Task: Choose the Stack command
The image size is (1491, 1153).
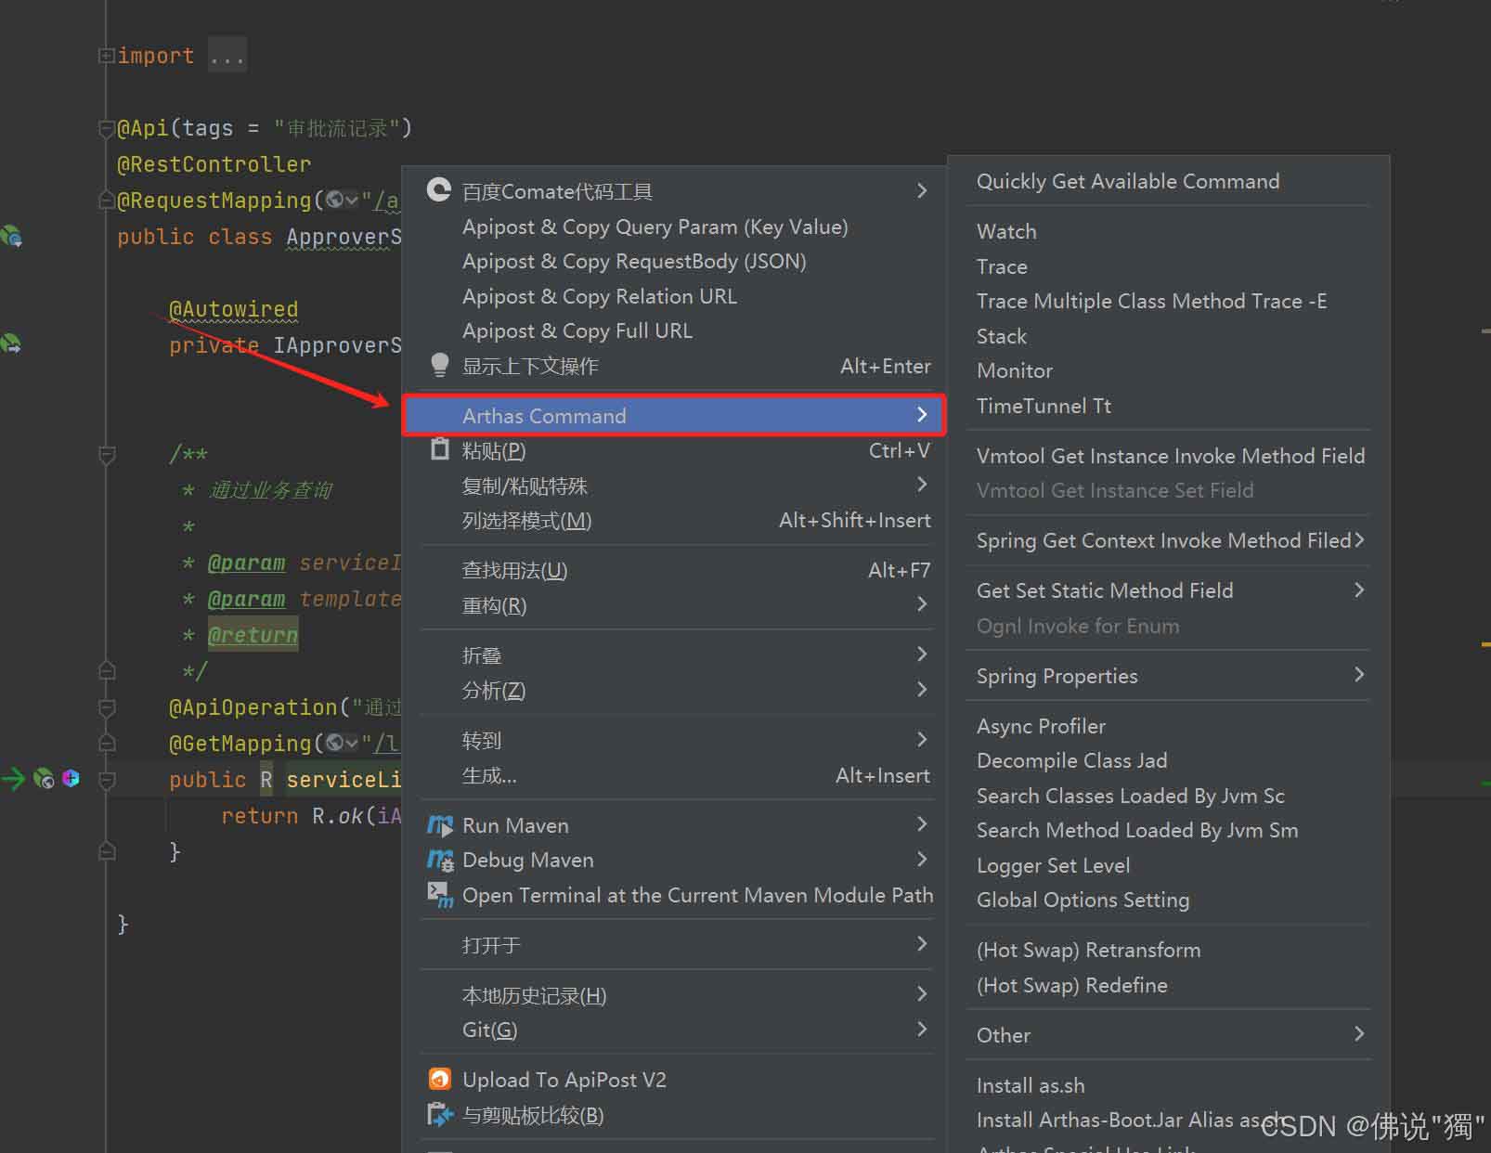Action: [x=1002, y=336]
